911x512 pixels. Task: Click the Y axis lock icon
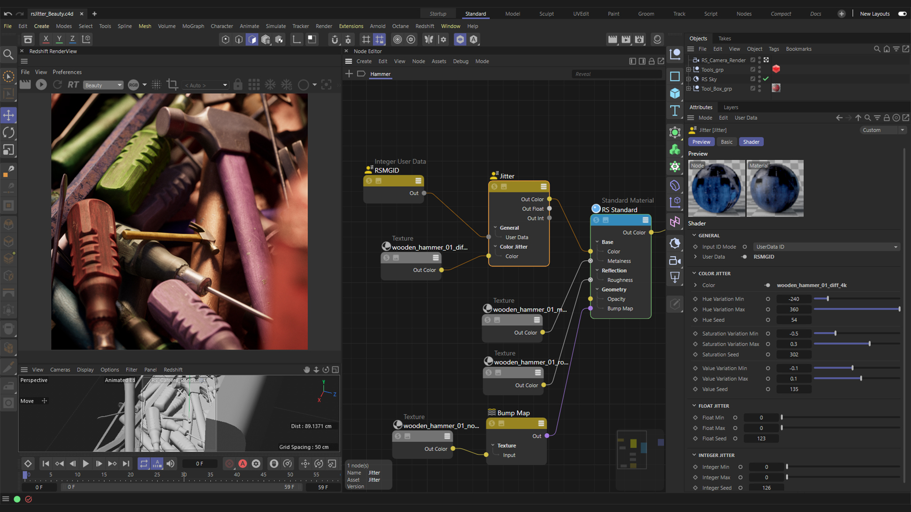click(x=59, y=39)
